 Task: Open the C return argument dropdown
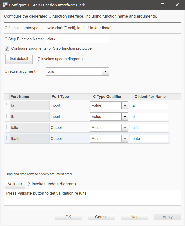(105, 71)
